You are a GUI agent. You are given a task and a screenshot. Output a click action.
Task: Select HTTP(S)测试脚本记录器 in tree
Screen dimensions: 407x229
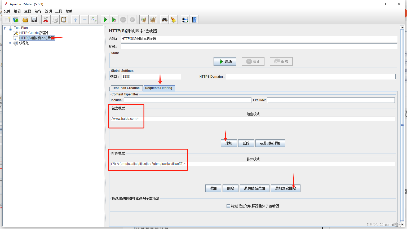(37, 38)
